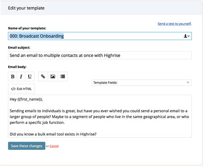Toggle italic formatting in the email body

(21, 77)
